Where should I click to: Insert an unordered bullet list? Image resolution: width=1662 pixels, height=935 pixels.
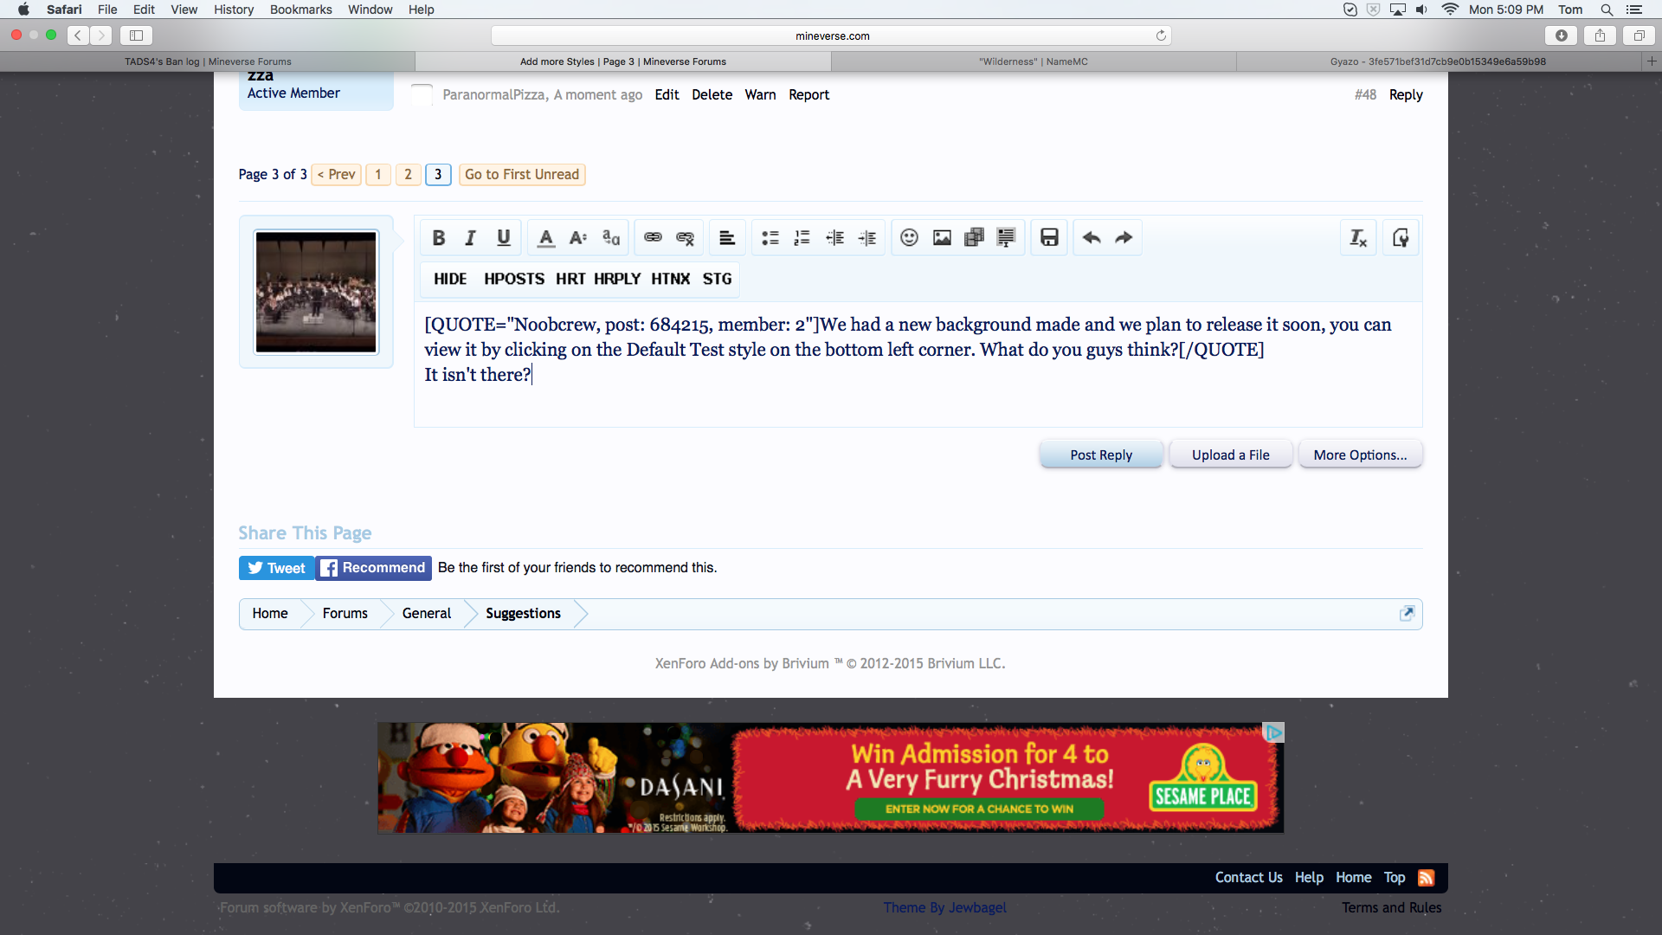[770, 238]
